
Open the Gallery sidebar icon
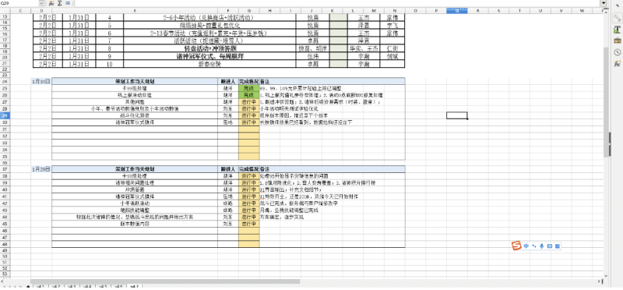click(x=617, y=41)
